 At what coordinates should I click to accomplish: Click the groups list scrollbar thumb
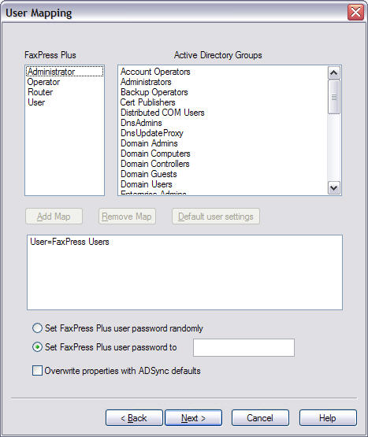point(334,97)
